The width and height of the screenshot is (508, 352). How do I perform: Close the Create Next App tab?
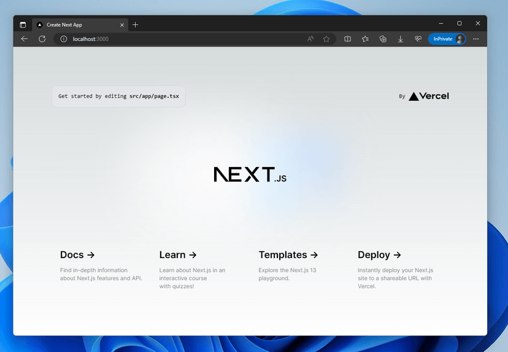122,25
